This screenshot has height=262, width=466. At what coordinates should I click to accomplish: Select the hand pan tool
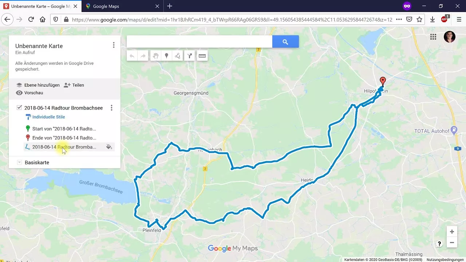pos(156,55)
